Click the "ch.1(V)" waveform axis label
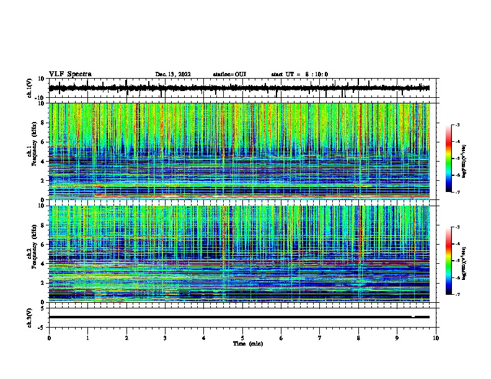The width and height of the screenshot is (491, 379). coord(29,88)
